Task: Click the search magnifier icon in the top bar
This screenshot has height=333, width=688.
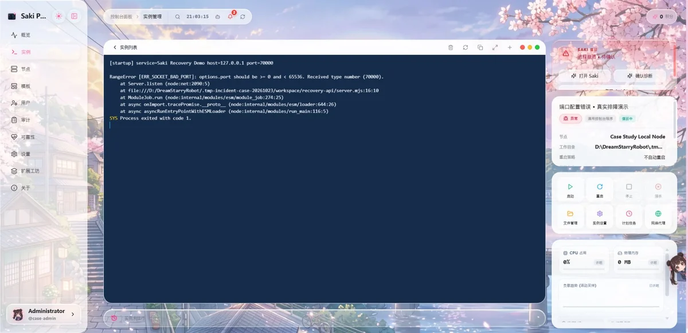Action: [x=178, y=17]
